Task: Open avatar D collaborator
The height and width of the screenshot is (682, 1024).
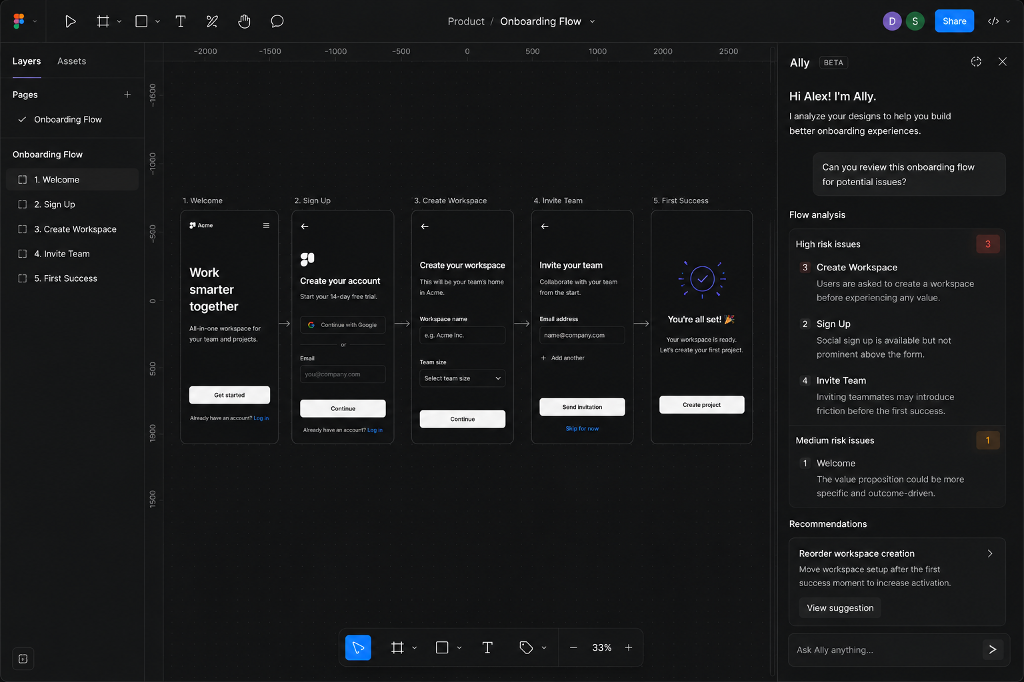Action: coord(892,21)
